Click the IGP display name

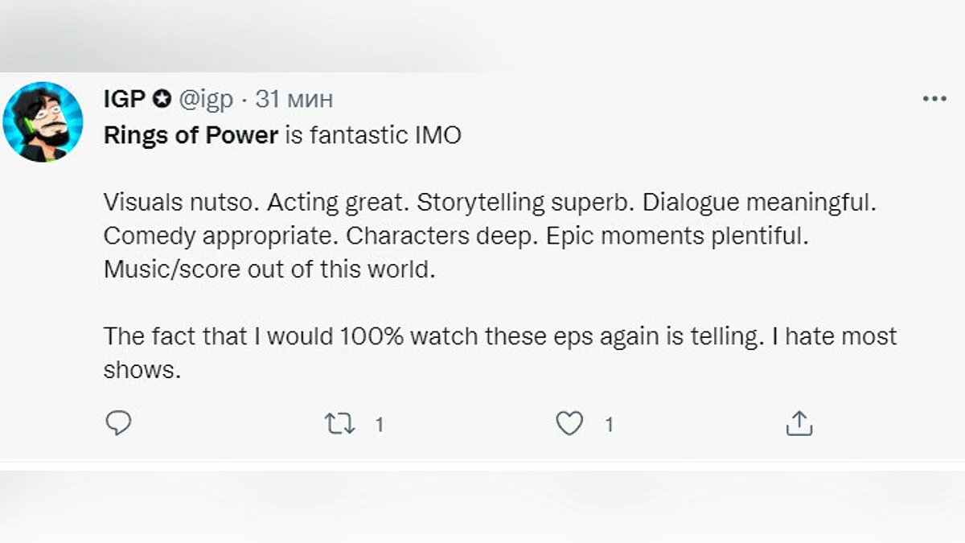[x=124, y=99]
